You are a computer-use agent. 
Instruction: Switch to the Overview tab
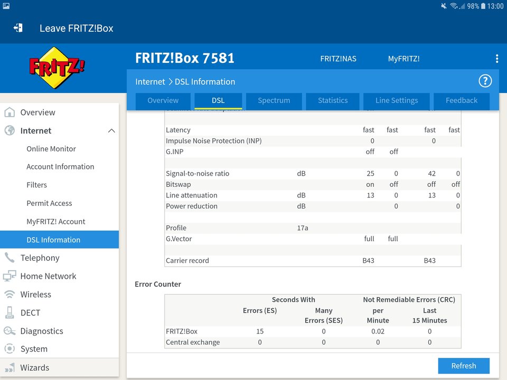pos(163,100)
